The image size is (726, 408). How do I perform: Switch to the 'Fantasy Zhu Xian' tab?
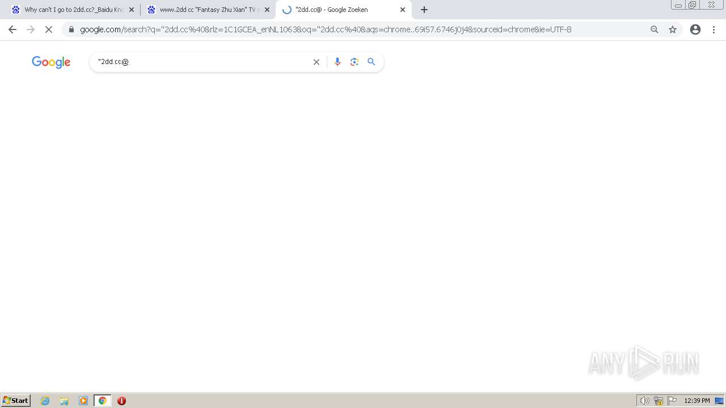coord(208,10)
